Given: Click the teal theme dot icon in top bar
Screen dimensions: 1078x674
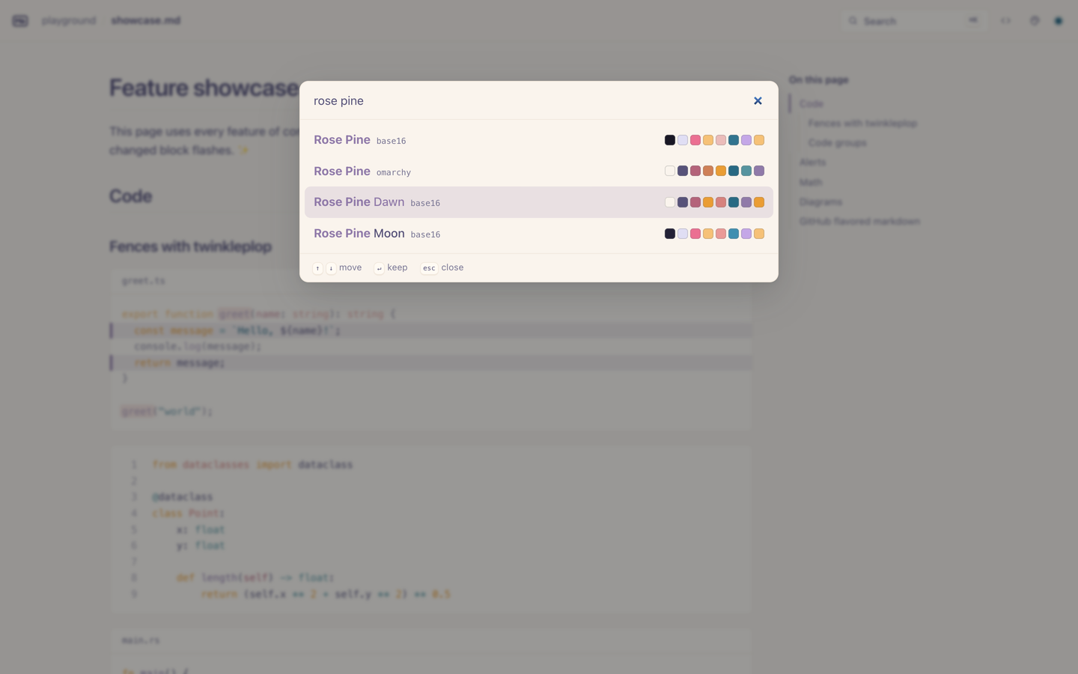Looking at the screenshot, I should click(x=1059, y=21).
